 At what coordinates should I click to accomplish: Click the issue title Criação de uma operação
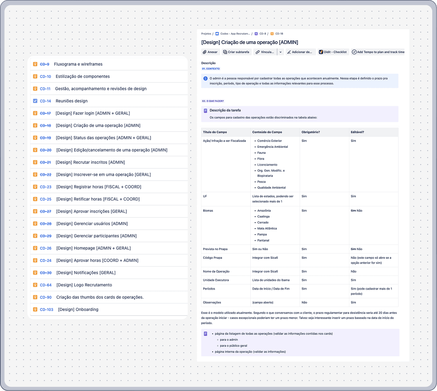pyautogui.click(x=250, y=42)
